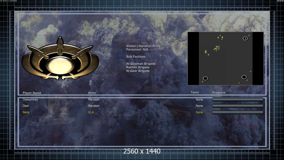
Task: Click Rakhsh Brigade sub faction
Action: click(x=138, y=67)
